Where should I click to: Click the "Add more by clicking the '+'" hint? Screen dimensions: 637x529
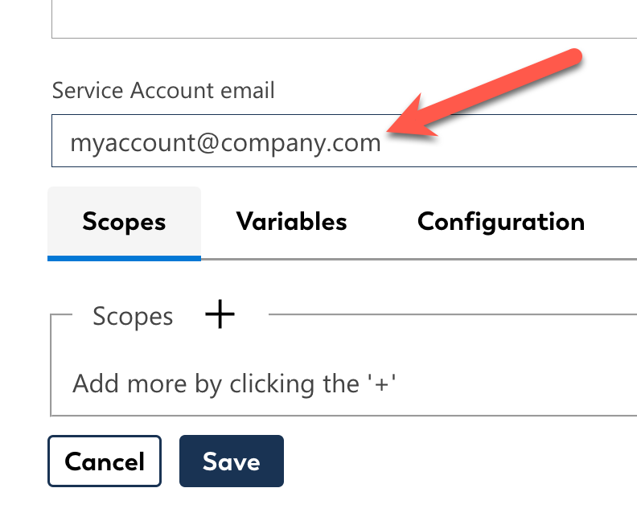[x=235, y=383]
